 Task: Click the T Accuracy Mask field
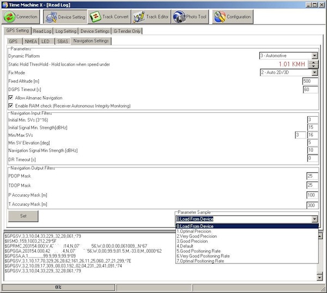coord(312,205)
